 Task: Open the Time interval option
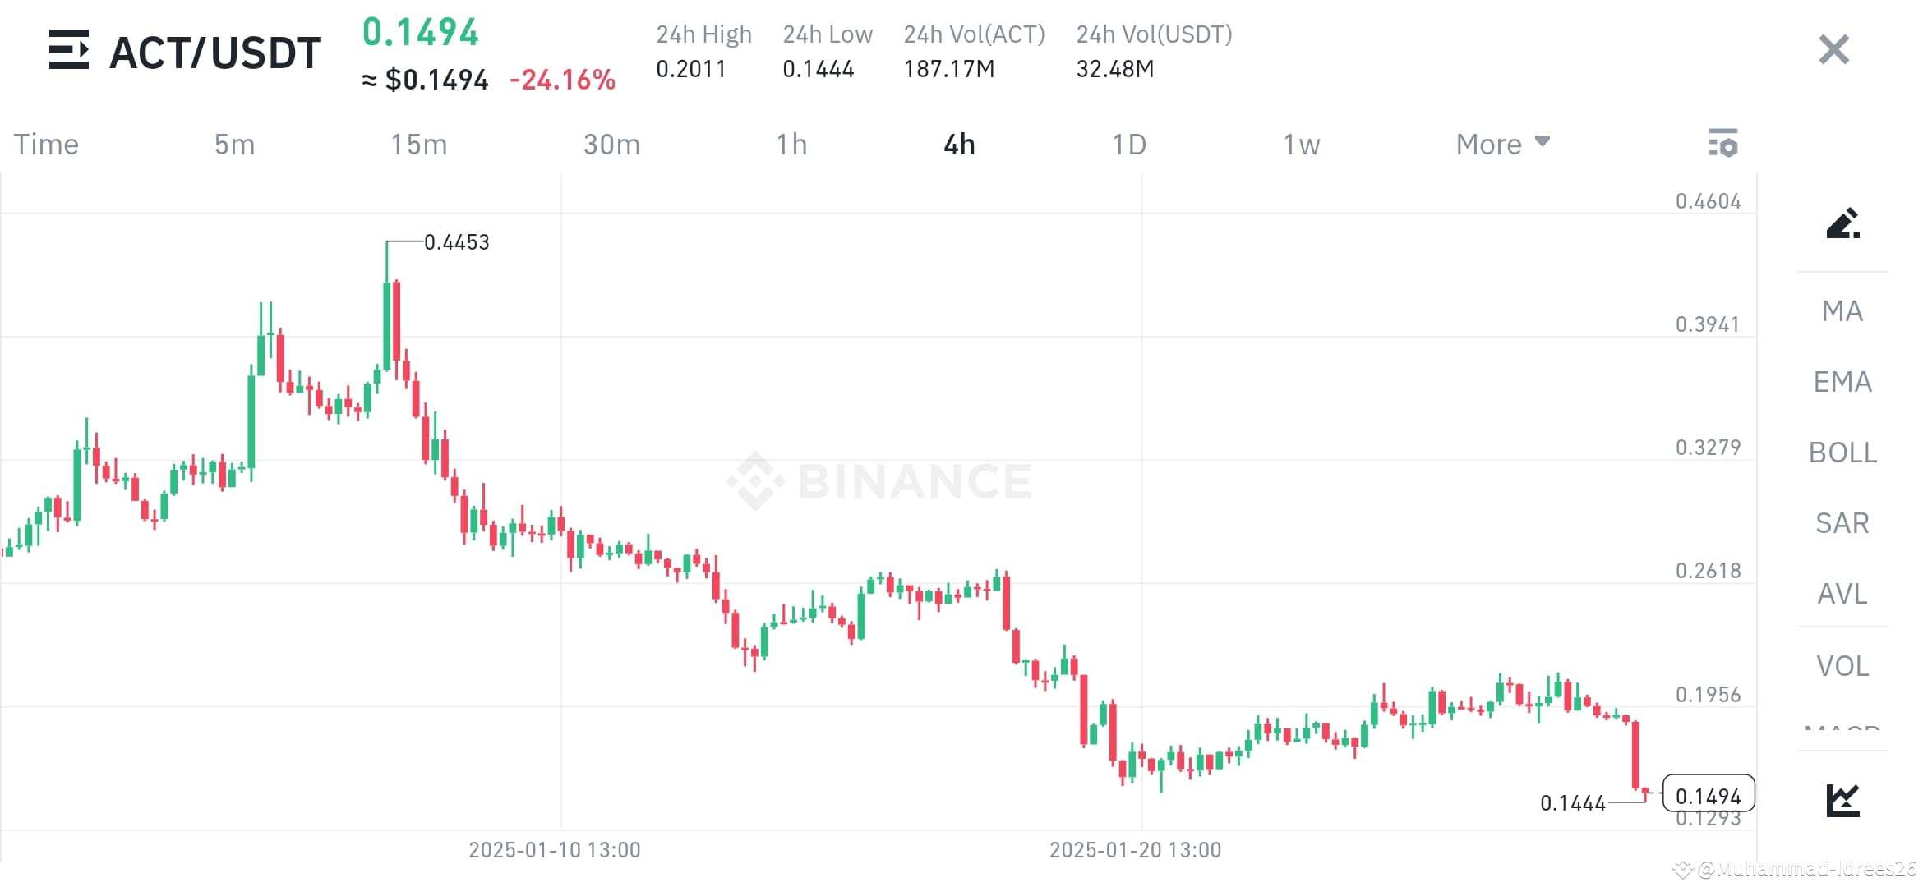pyautogui.click(x=45, y=144)
